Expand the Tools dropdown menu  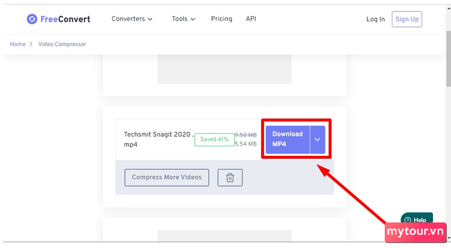point(183,19)
